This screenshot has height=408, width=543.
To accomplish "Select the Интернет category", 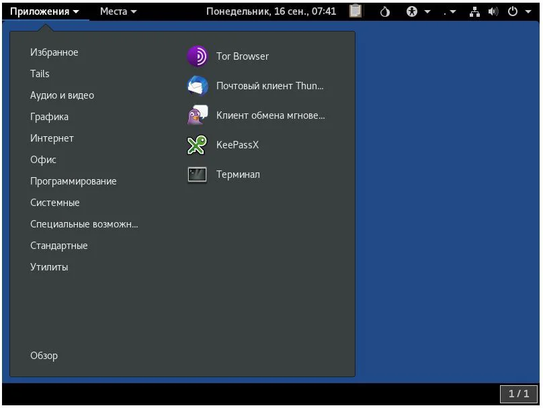I will point(52,138).
